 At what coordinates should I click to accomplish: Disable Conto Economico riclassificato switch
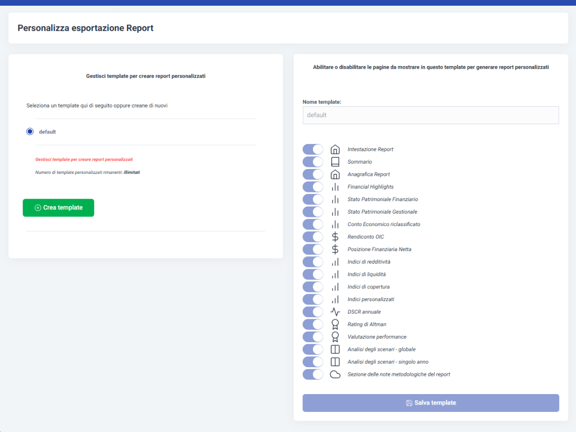[x=313, y=224]
